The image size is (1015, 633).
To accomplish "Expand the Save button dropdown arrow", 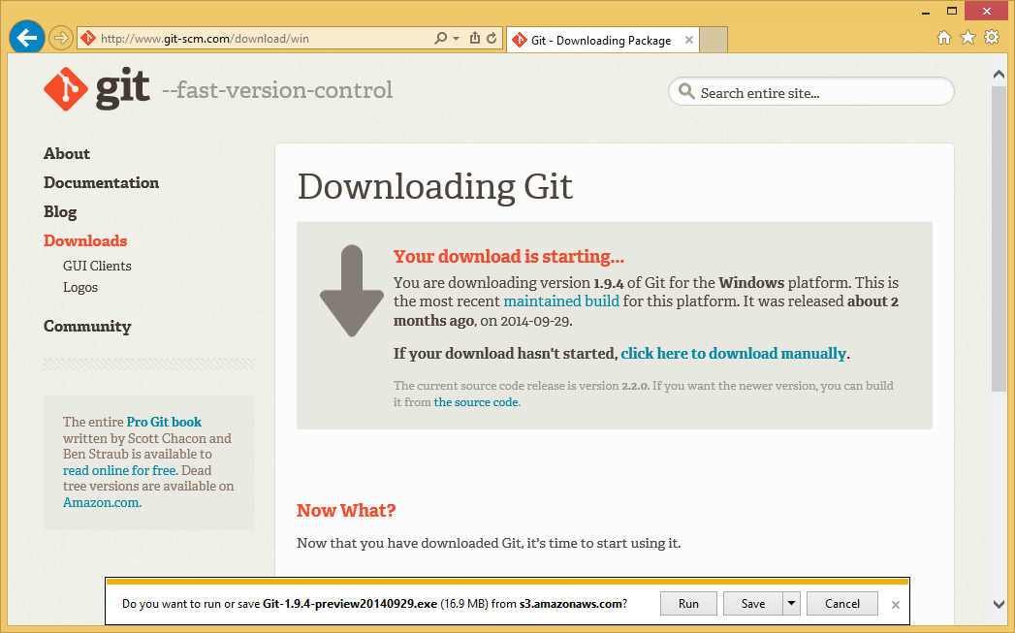I will tap(791, 604).
